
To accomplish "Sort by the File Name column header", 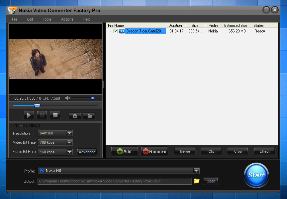I will pyautogui.click(x=136, y=25).
